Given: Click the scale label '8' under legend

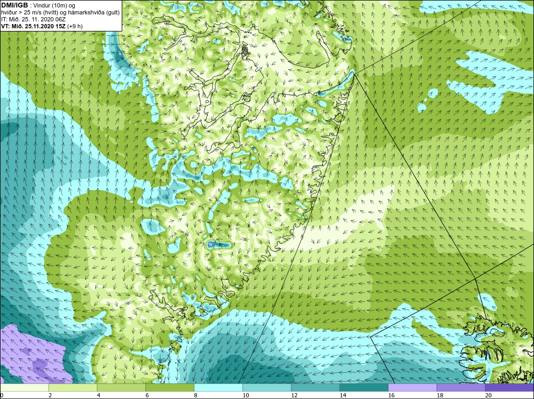Looking at the screenshot, I should [x=196, y=395].
